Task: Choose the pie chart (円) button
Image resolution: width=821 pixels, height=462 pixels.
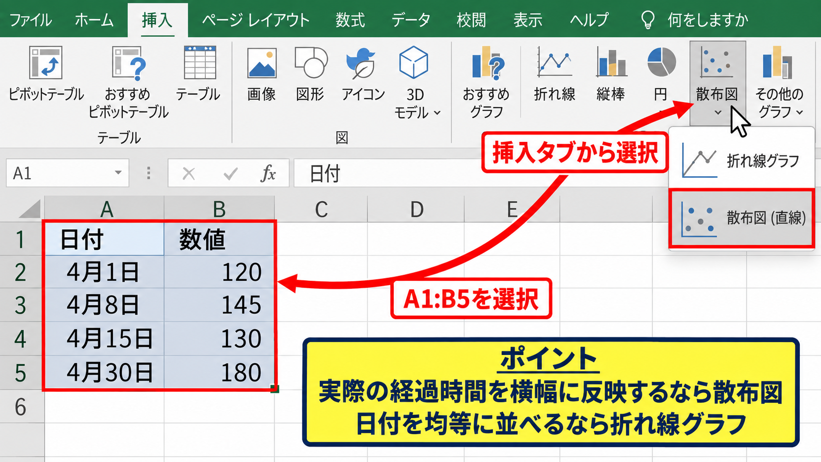Action: [x=661, y=74]
